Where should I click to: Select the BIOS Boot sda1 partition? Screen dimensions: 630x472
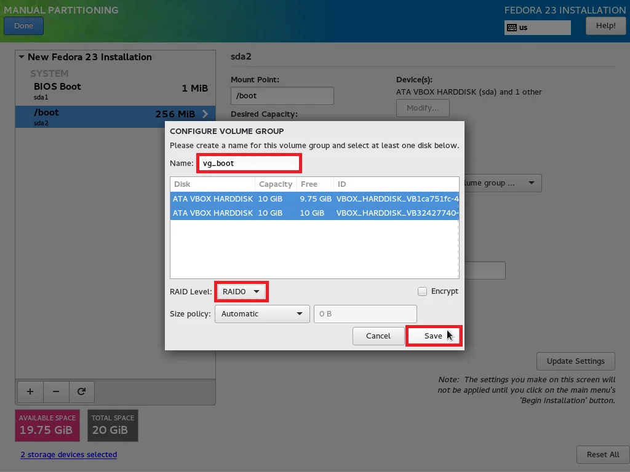tap(115, 91)
